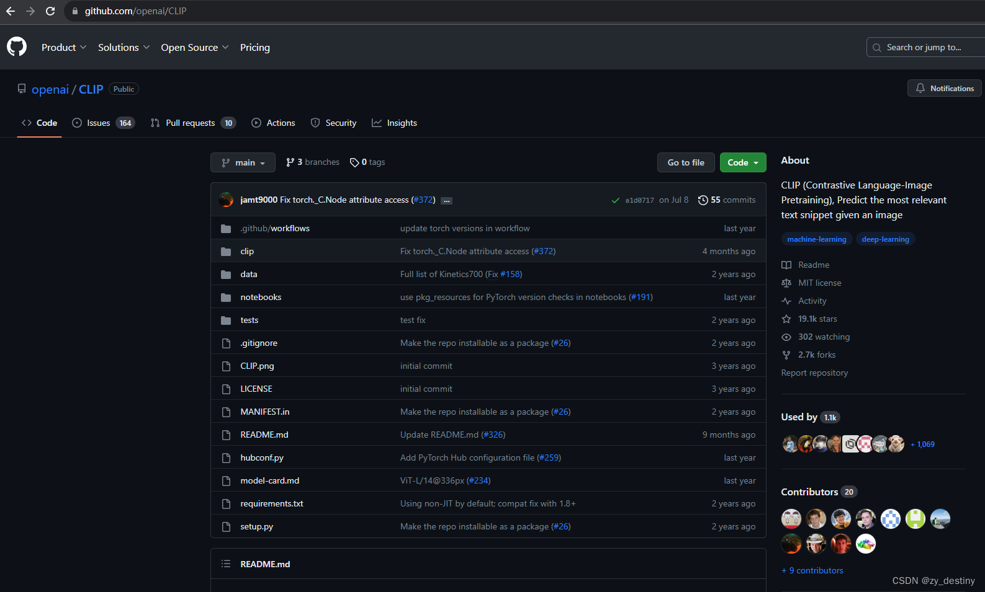This screenshot has height=592, width=985.
Task: Click the tag icon beside 0 tags
Action: click(354, 162)
